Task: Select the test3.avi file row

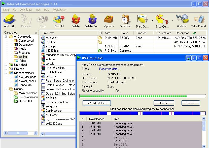Action: 123,42
